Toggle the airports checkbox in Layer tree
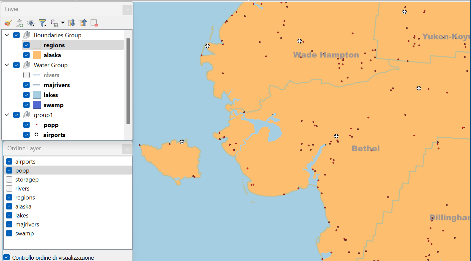The image size is (471, 261). pyautogui.click(x=27, y=135)
